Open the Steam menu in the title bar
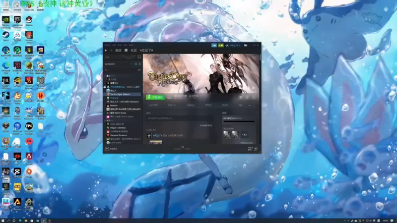Viewport: 397px width, 223px height. 107,45
